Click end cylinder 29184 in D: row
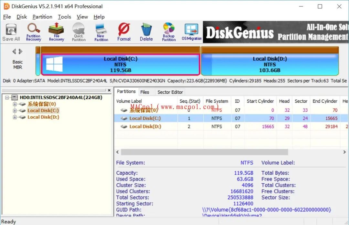Viewport: 349px width, 225px height. click(x=331, y=127)
